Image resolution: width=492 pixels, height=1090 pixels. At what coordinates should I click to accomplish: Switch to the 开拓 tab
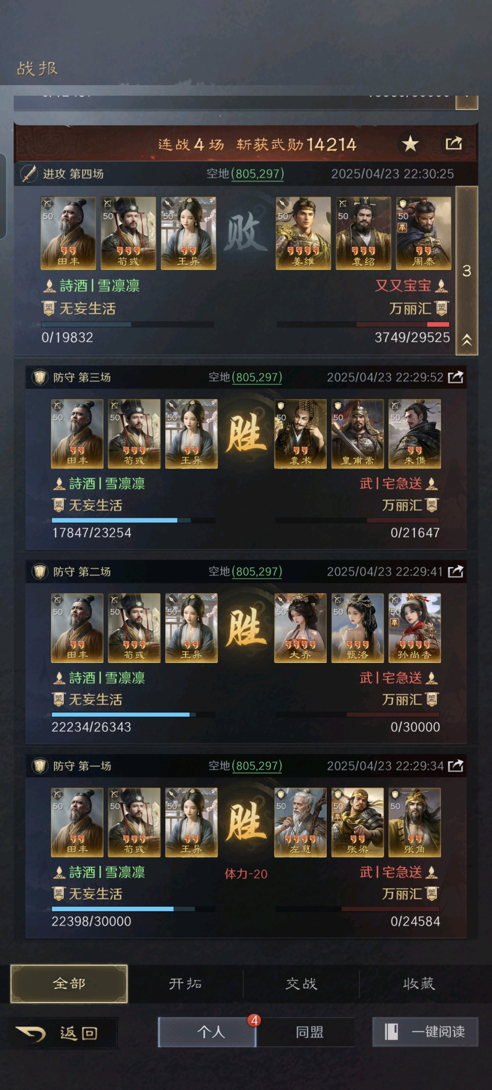[185, 983]
